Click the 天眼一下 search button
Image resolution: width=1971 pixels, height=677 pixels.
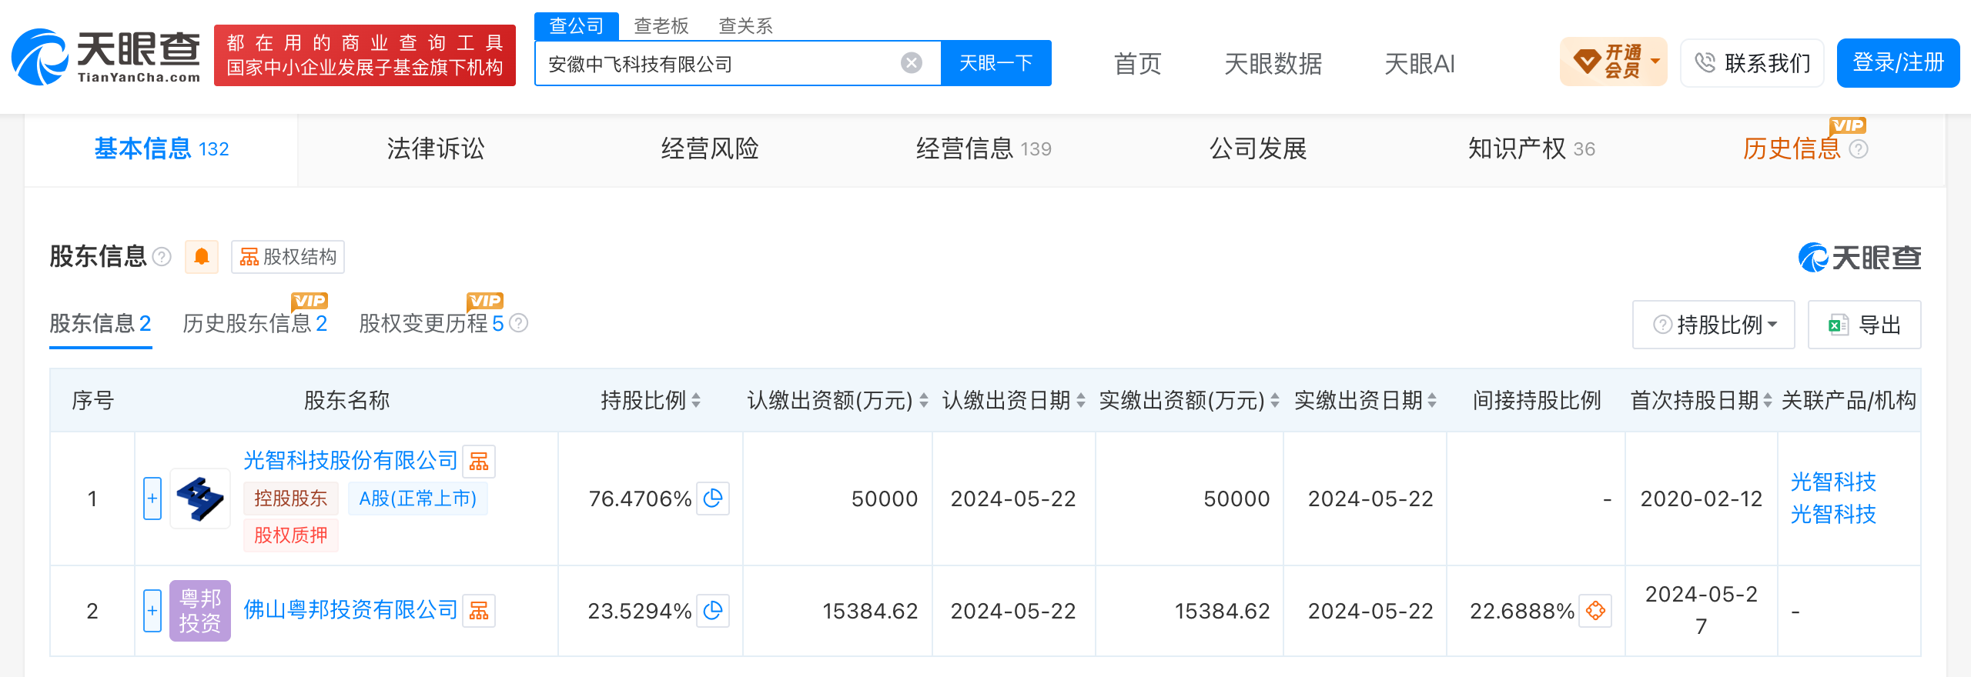996,63
